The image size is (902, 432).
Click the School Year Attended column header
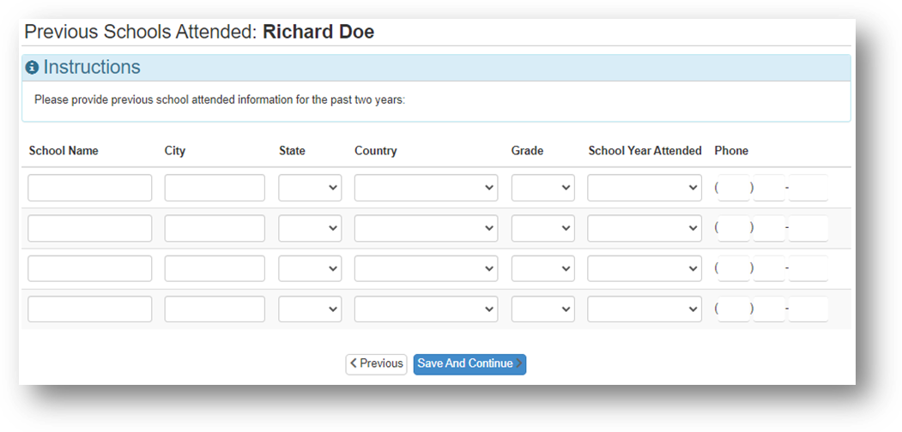pos(645,151)
